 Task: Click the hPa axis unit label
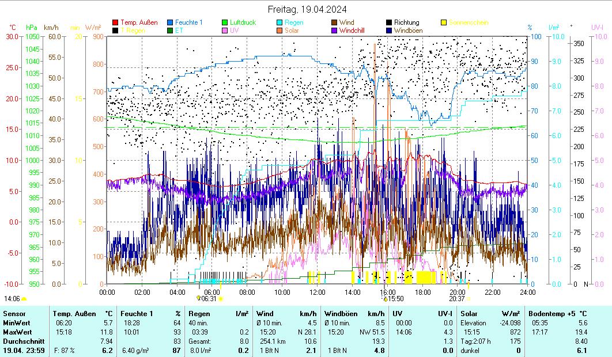31,27
